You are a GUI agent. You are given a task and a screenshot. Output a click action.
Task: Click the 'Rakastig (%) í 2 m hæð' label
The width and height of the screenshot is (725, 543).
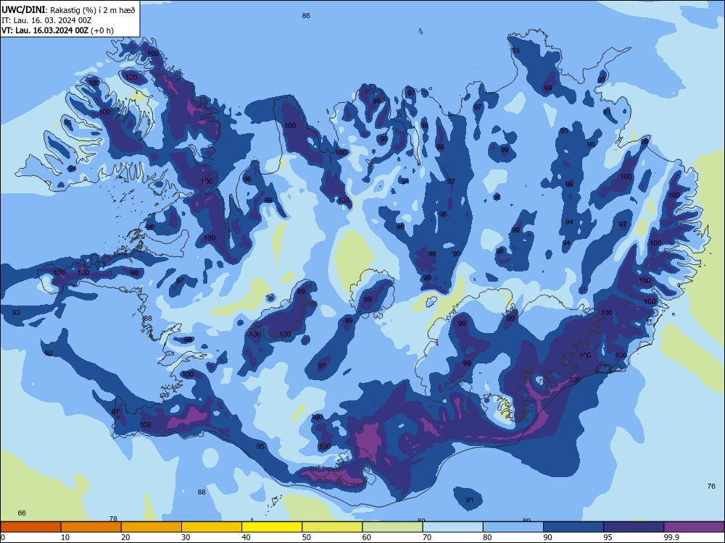(93, 10)
